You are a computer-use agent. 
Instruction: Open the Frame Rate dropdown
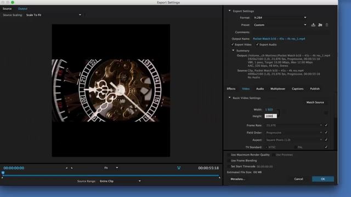(x=294, y=125)
